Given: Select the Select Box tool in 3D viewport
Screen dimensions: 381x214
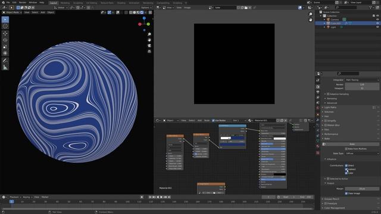Looking at the screenshot, I should point(5,20).
